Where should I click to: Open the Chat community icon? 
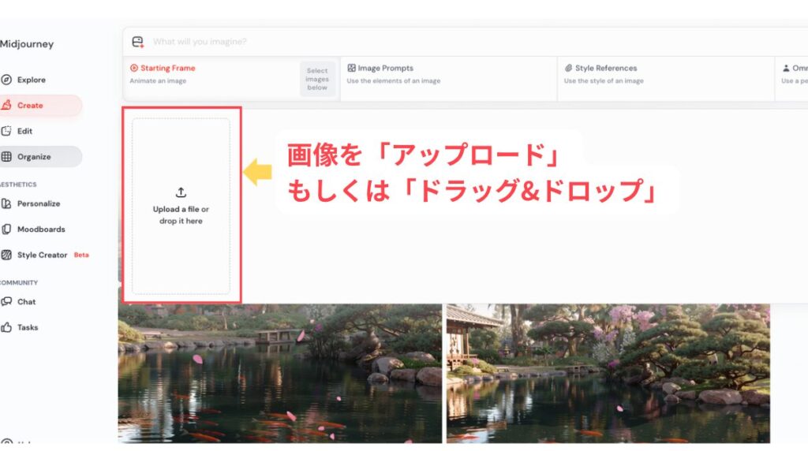tap(6, 302)
